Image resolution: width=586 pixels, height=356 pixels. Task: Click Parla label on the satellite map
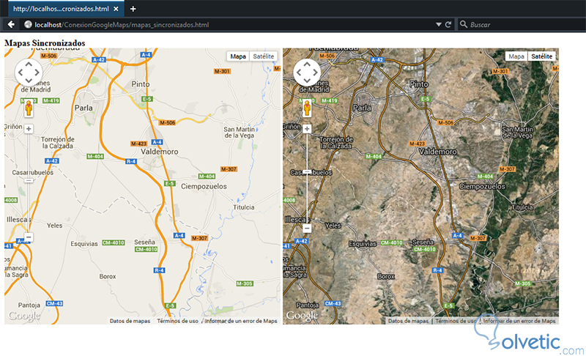click(x=362, y=108)
